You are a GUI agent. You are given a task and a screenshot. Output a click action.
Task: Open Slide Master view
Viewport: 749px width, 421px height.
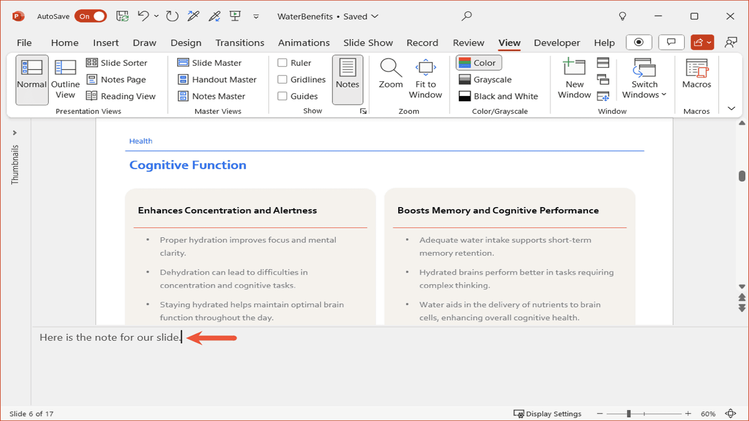pos(209,63)
